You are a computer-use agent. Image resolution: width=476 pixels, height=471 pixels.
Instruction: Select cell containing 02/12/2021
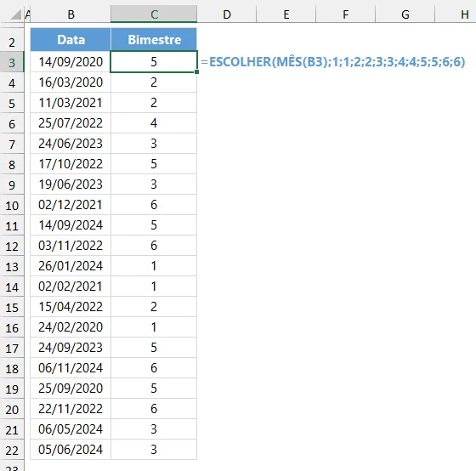tap(71, 205)
